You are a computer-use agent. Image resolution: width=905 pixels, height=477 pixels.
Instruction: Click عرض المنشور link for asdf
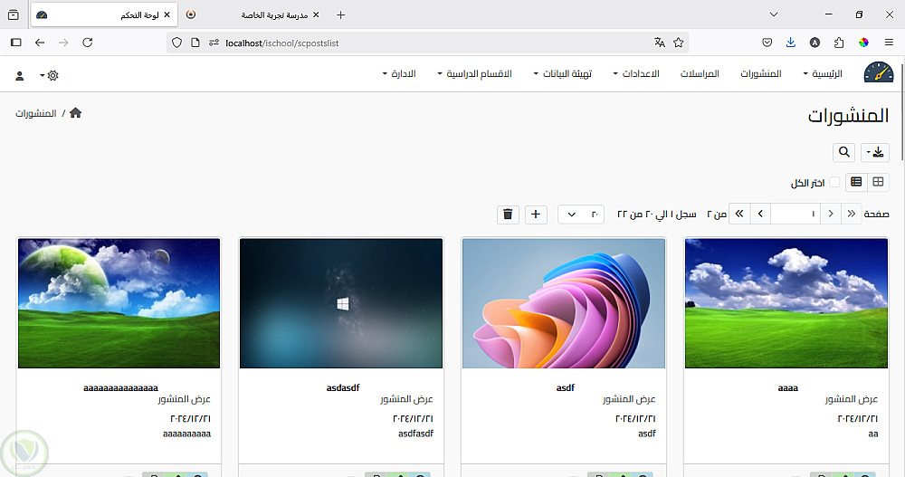point(629,399)
